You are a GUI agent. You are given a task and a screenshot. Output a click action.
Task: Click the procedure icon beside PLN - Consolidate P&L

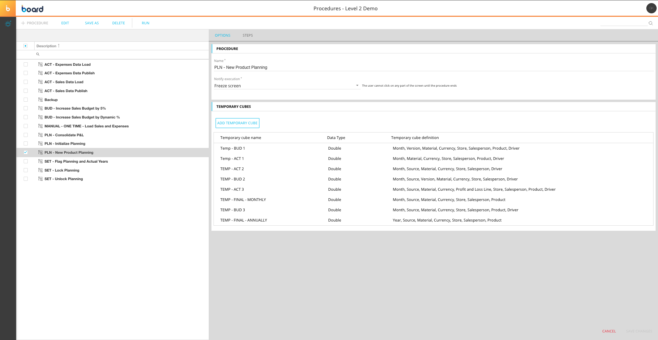[40, 135]
